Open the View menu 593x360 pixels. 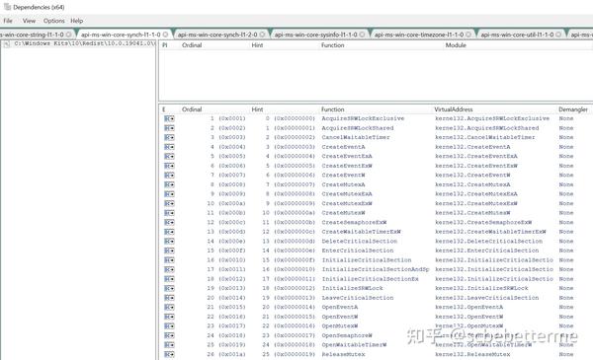pos(29,21)
